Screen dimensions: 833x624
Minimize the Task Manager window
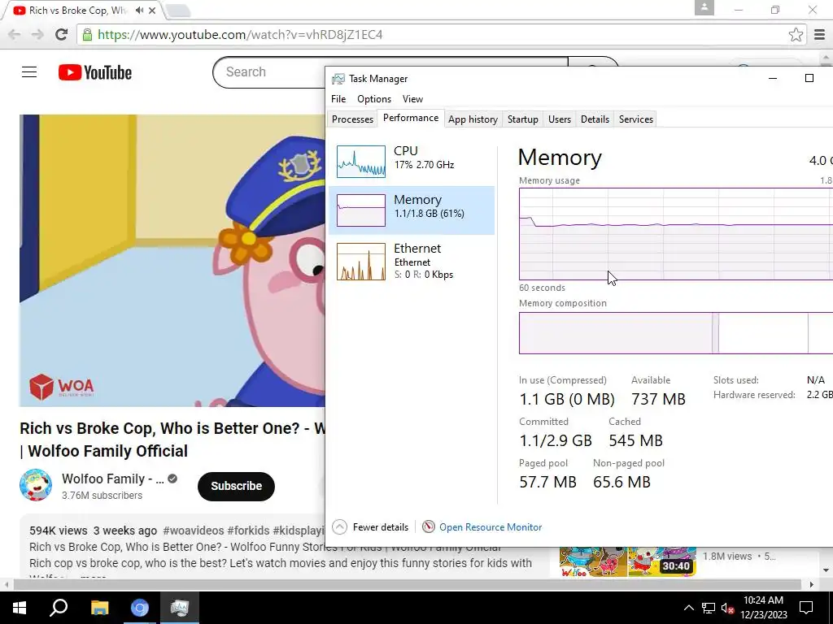click(x=773, y=79)
